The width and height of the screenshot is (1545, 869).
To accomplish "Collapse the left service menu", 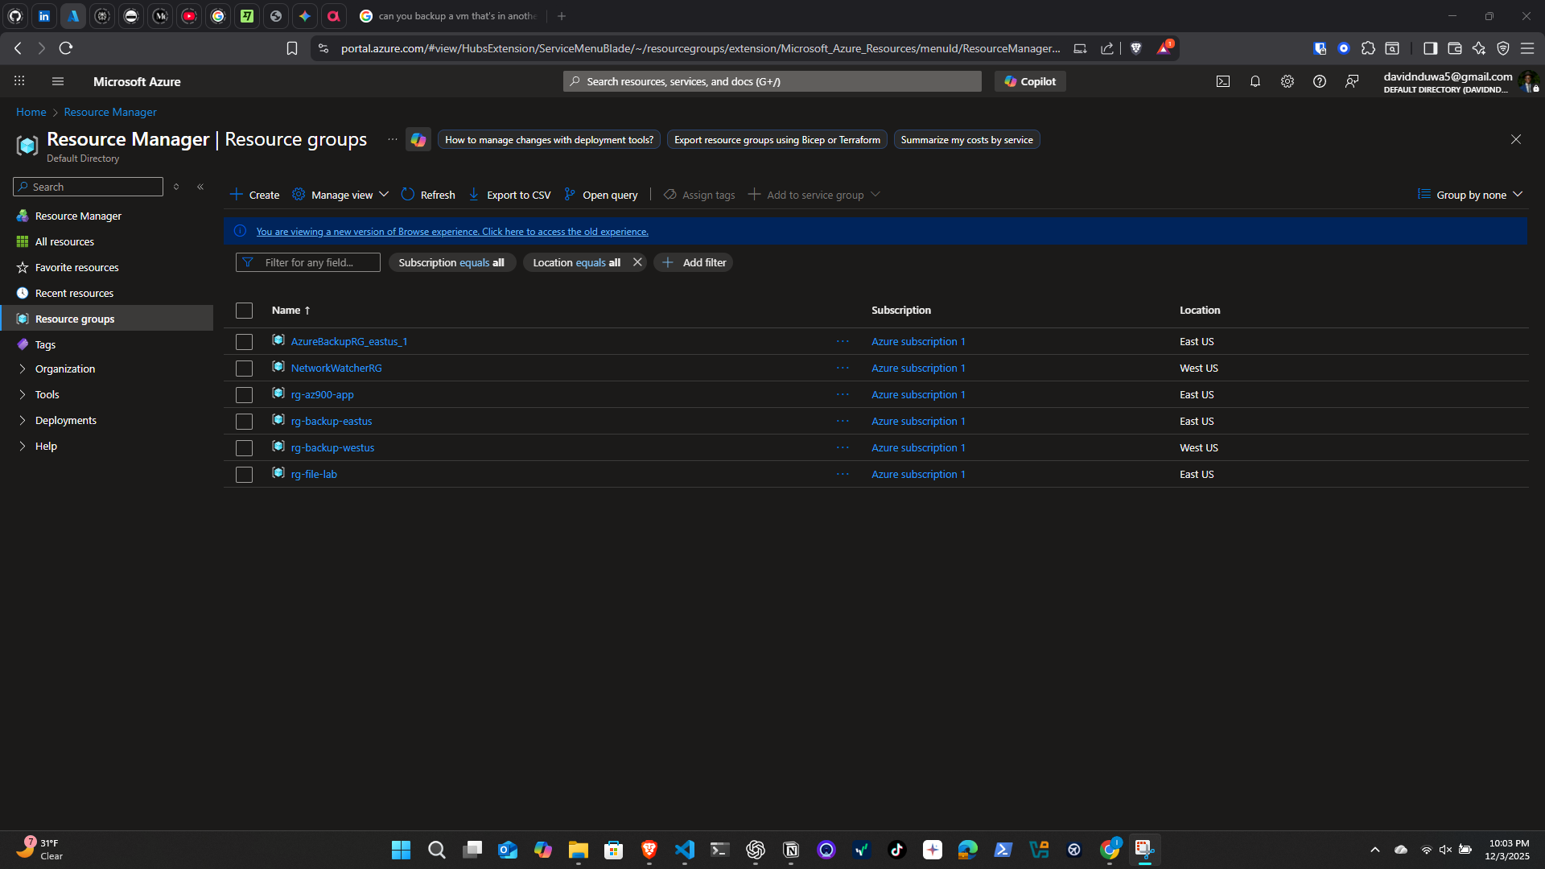I will pyautogui.click(x=200, y=187).
